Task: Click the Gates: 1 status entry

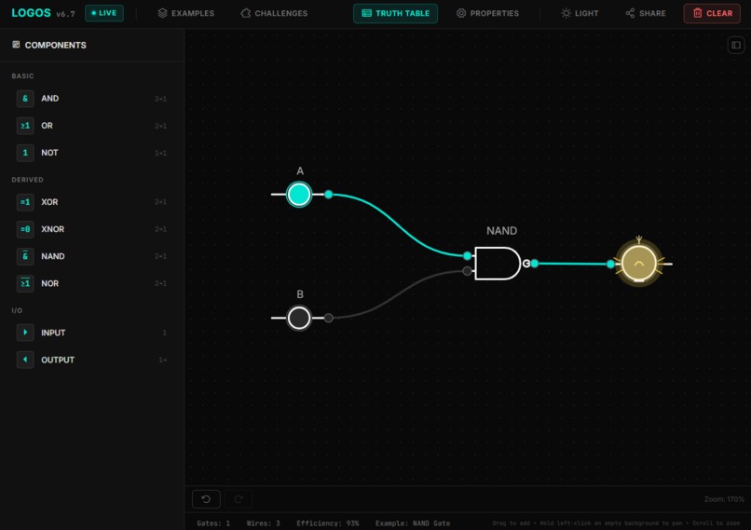Action: pyautogui.click(x=213, y=523)
